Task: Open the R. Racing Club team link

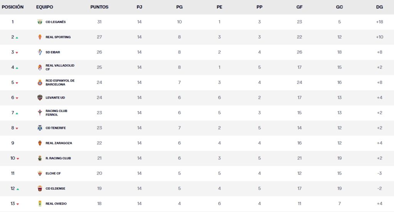Action: 58,158
